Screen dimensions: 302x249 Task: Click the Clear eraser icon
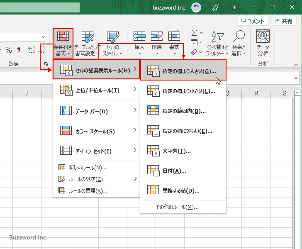[x=194, y=52]
